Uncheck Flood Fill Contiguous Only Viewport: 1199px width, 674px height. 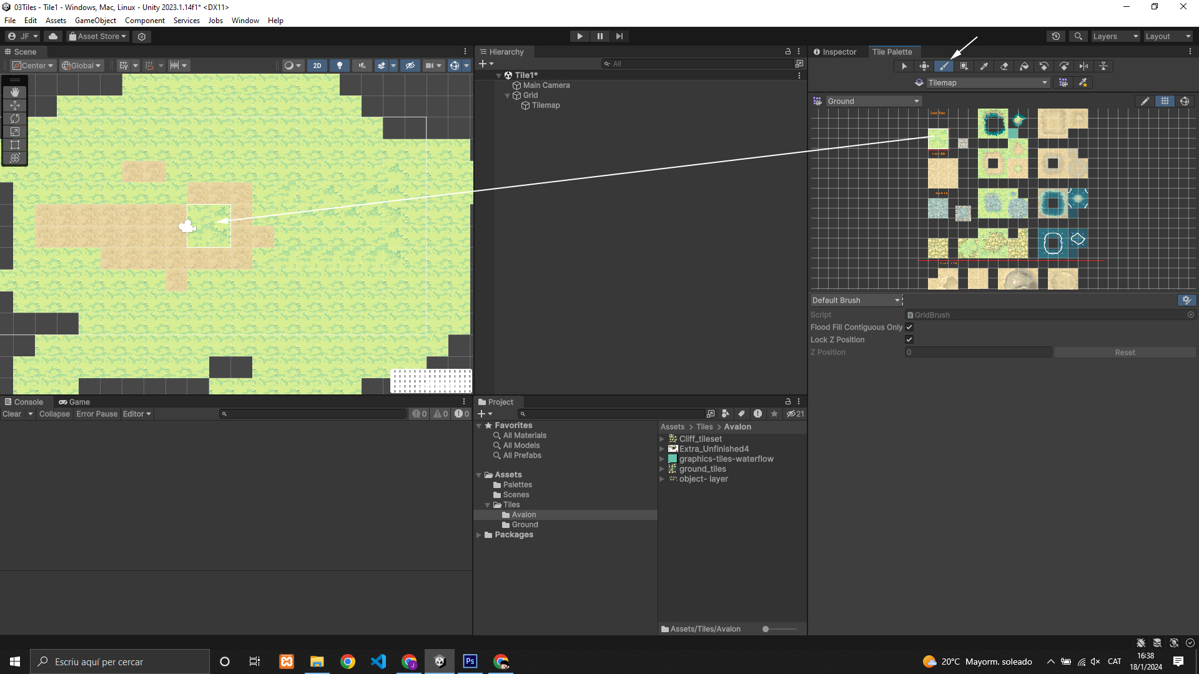(909, 327)
